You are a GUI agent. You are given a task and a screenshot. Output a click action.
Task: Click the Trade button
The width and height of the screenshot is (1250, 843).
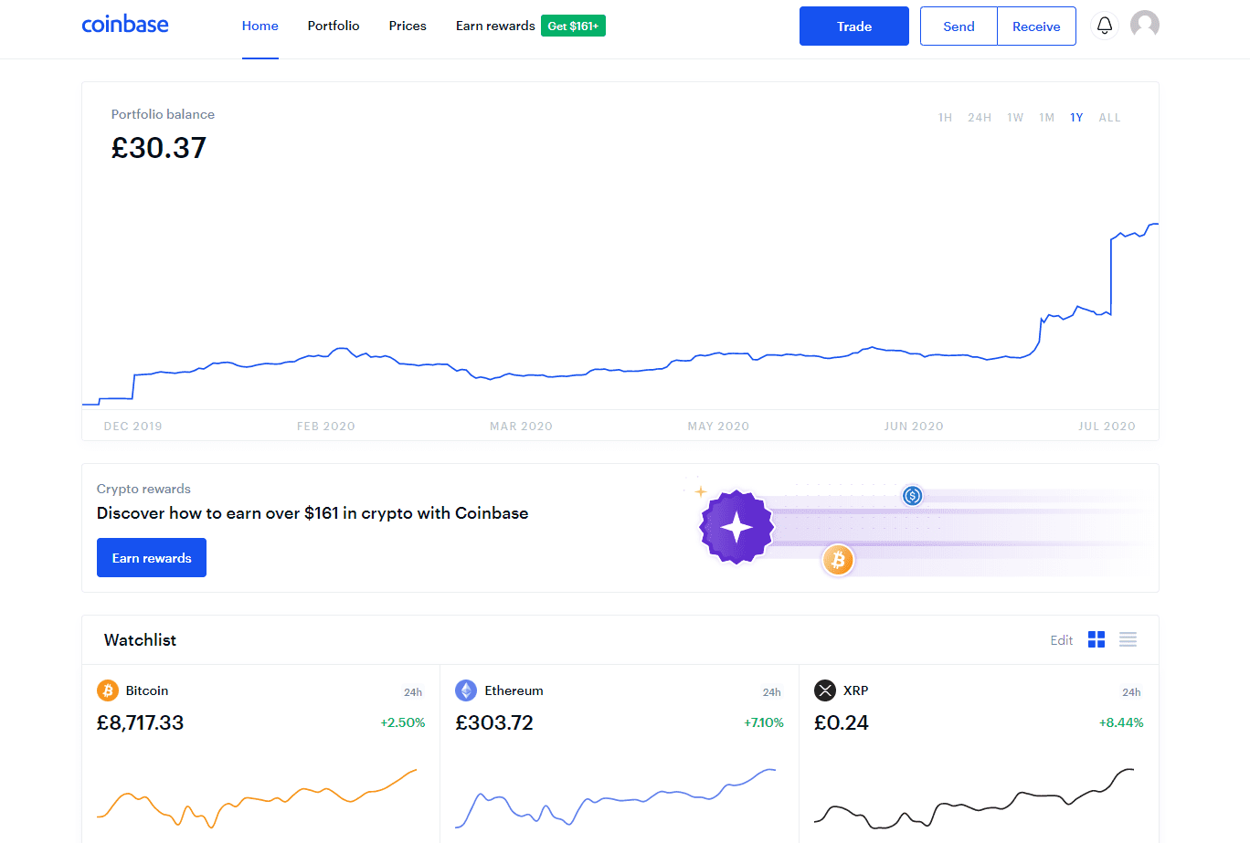point(854,26)
